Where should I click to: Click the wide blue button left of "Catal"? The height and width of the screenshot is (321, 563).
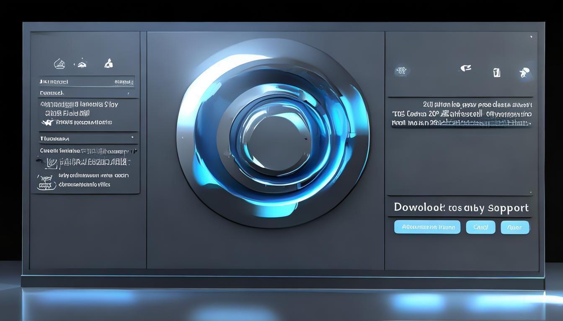(x=427, y=227)
